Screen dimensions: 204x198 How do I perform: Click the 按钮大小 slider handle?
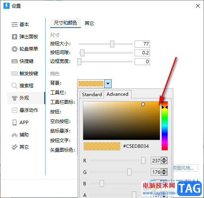pos(112,44)
